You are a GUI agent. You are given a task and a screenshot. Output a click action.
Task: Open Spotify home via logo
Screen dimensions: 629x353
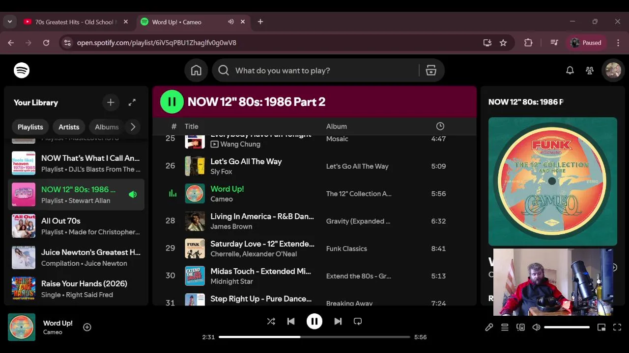pyautogui.click(x=22, y=71)
